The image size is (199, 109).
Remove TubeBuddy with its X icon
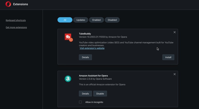tap(175, 32)
